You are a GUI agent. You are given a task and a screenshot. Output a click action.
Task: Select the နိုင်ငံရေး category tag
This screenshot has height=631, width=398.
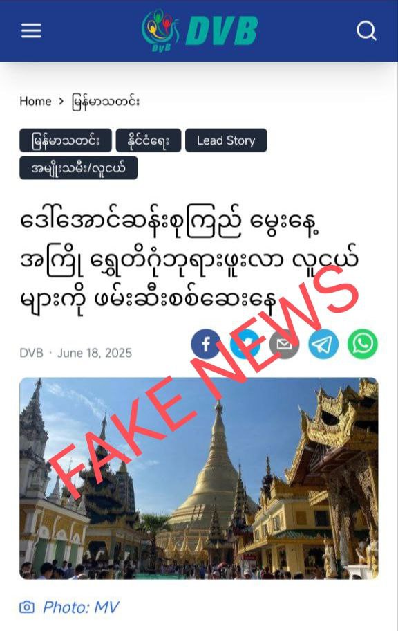pos(149,140)
